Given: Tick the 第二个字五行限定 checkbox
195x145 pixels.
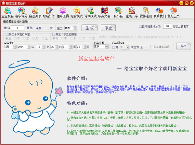Looking at the screenshot, I should pyautogui.click(x=7, y=34).
